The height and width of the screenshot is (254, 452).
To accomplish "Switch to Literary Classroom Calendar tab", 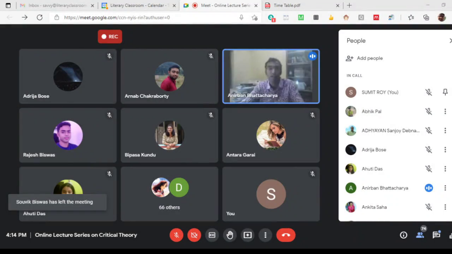I will pos(135,6).
